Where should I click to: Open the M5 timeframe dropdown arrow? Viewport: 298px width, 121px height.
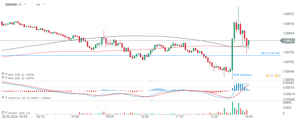click(x=44, y=4)
